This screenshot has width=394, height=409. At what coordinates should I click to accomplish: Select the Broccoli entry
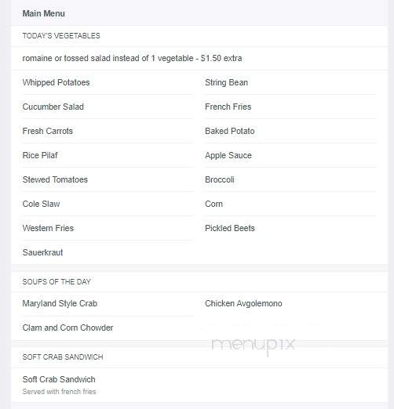click(x=220, y=179)
